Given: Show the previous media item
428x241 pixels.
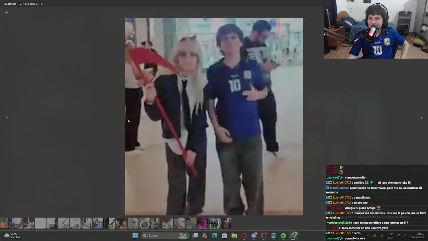Looking at the screenshot, I should click(7, 118).
